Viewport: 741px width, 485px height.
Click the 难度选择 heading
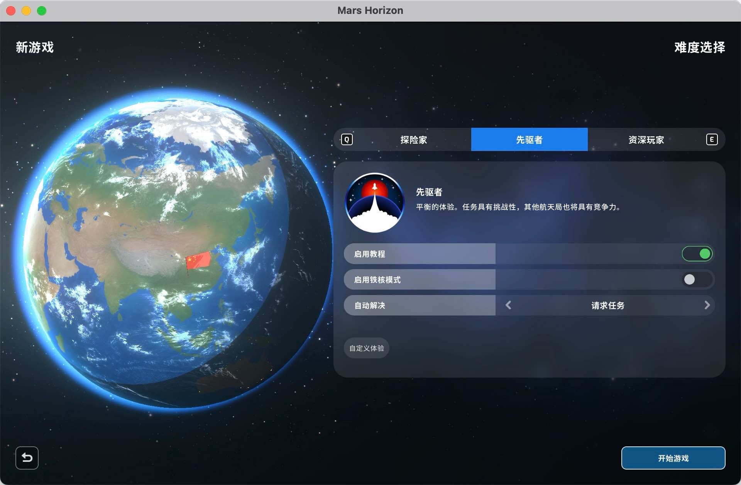(x=699, y=47)
